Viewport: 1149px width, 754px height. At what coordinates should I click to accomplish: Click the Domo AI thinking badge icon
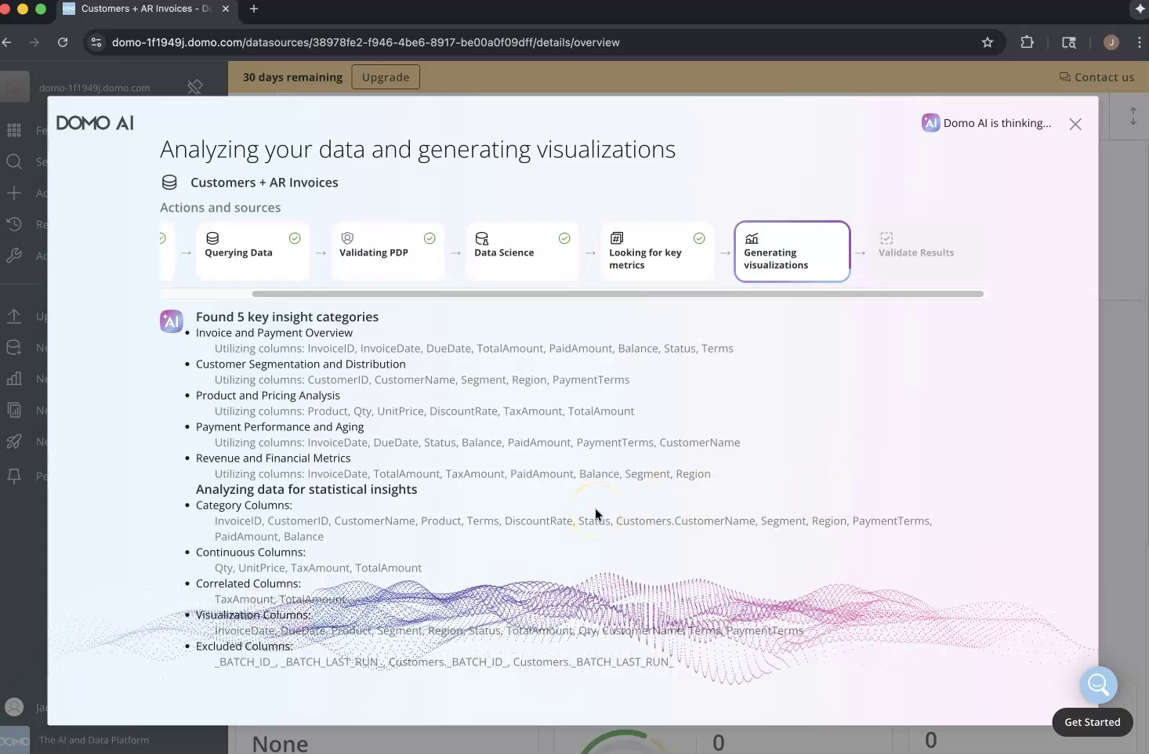pyautogui.click(x=930, y=123)
